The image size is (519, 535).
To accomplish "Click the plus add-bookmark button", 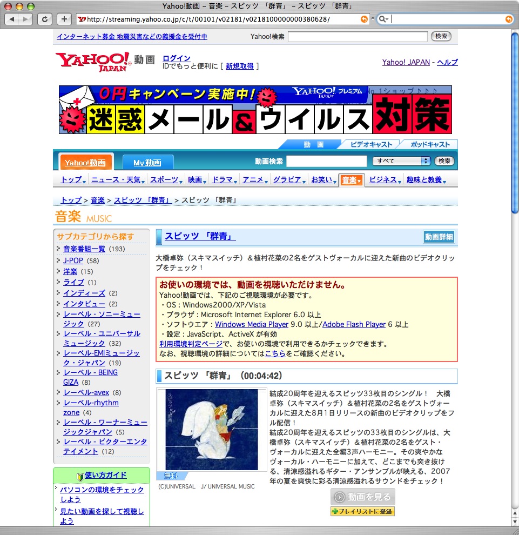I will [x=64, y=19].
